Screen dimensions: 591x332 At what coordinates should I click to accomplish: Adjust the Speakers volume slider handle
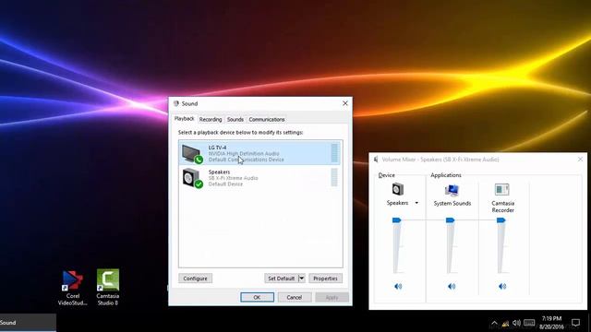point(396,219)
